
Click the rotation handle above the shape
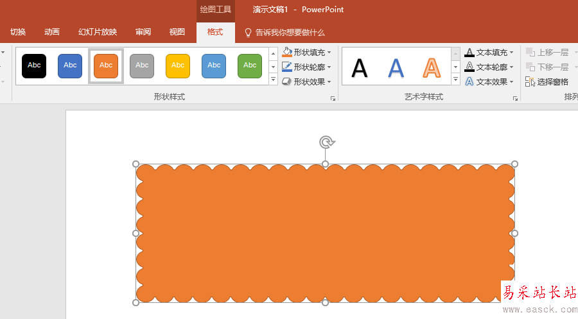click(326, 142)
